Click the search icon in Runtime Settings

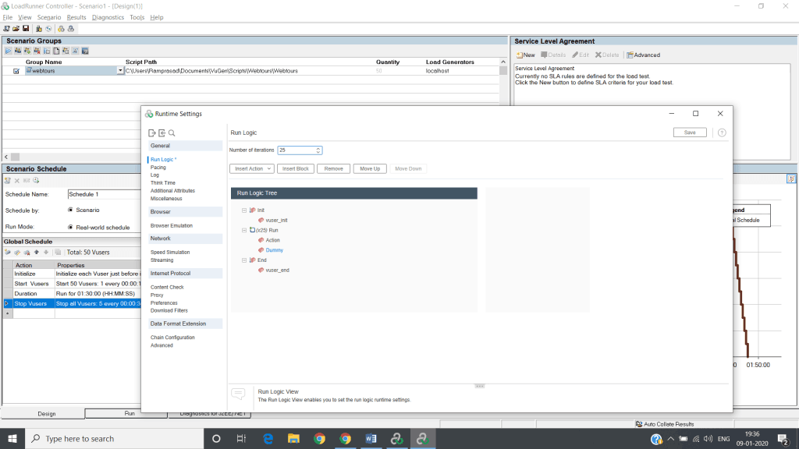coord(172,133)
